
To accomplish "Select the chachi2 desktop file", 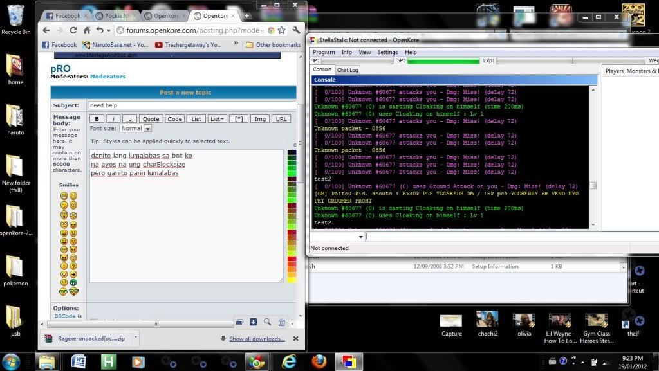I will (488, 323).
